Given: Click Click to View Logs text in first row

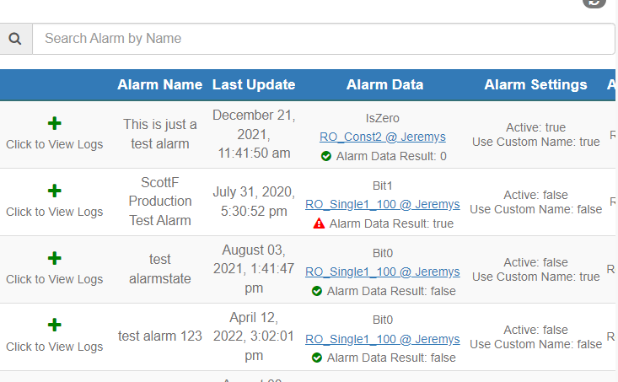Looking at the screenshot, I should click(55, 144).
